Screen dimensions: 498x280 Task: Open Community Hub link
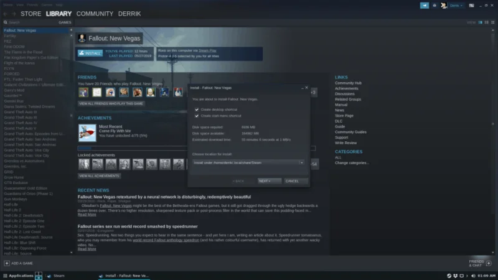click(348, 83)
